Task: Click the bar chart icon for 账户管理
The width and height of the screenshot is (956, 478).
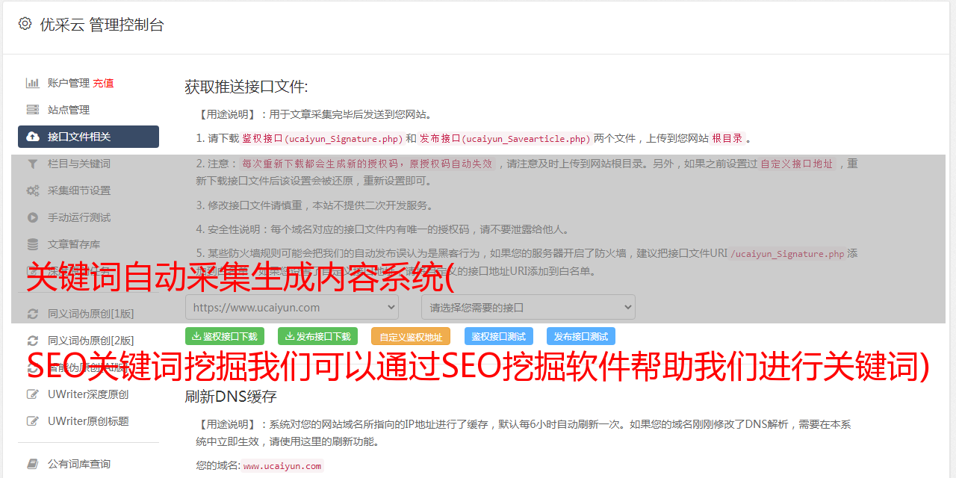Action: 33,83
